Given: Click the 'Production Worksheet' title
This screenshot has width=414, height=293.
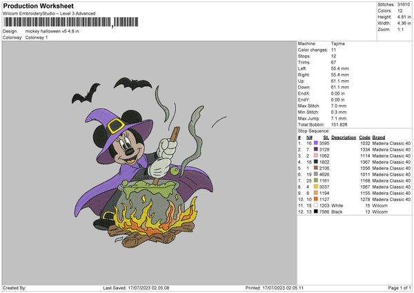Looking at the screenshot, I should tap(38, 6).
